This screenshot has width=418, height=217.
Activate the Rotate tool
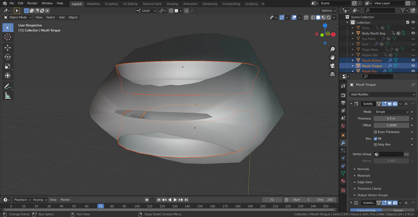[7, 57]
